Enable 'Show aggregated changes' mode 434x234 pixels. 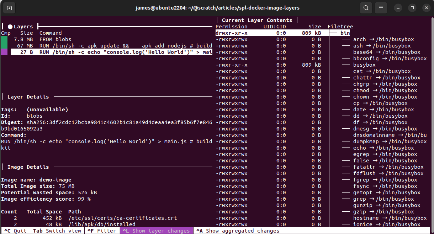coord(238,230)
